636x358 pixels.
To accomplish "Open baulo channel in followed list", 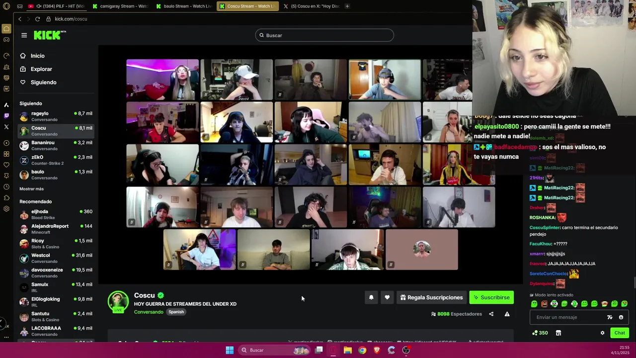I will point(56,175).
